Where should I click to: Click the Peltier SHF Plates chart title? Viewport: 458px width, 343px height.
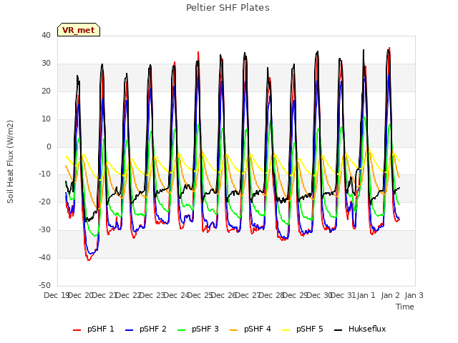pos(228,8)
